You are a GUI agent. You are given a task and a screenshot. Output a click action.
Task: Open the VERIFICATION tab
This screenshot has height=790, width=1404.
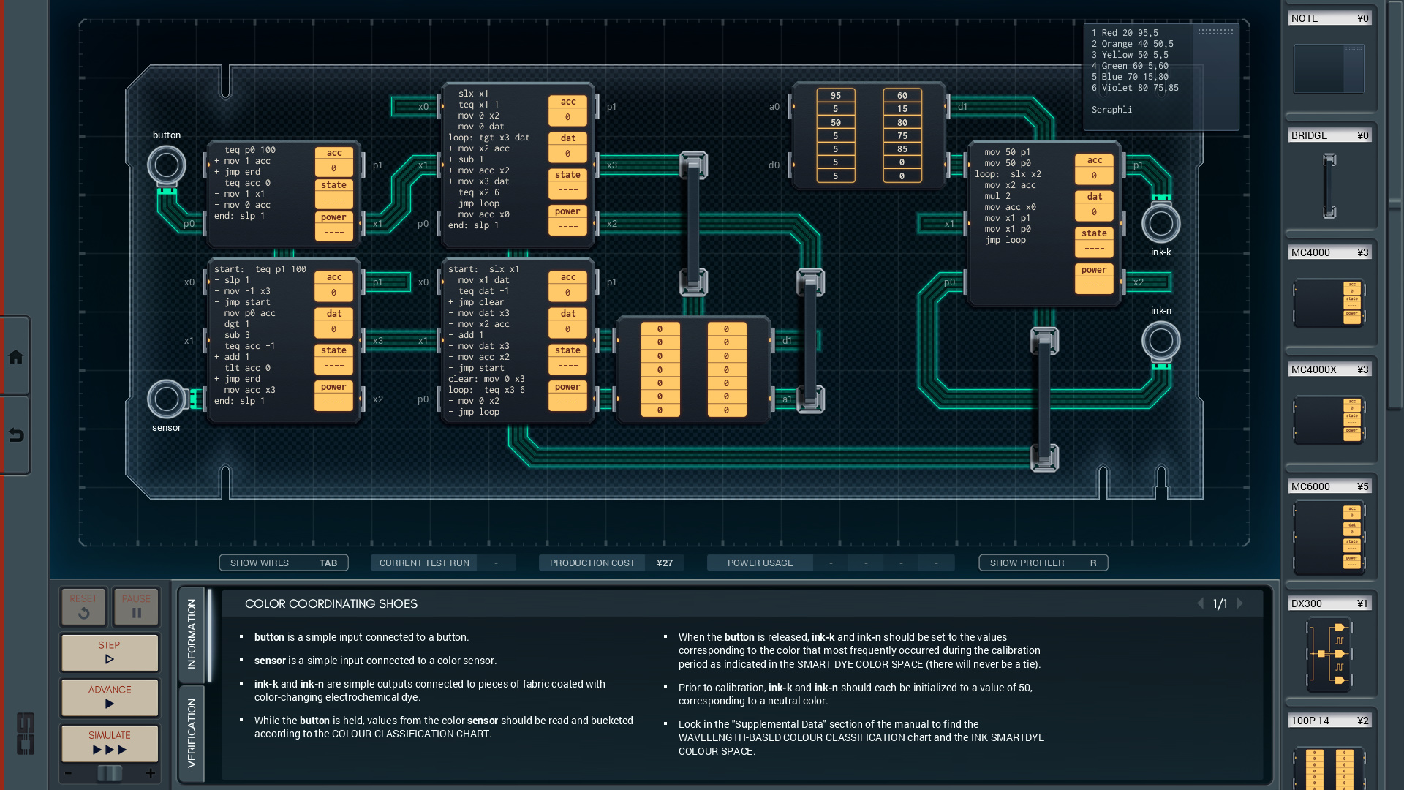tap(192, 733)
